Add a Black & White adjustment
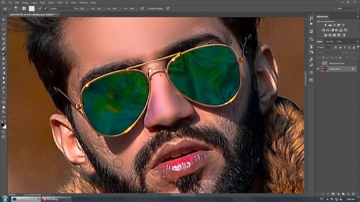Viewport: 360px width, 202px height. pyautogui.click(x=332, y=30)
